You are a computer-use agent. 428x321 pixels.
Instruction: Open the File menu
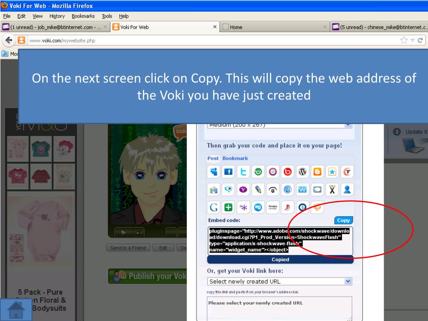[x=7, y=16]
